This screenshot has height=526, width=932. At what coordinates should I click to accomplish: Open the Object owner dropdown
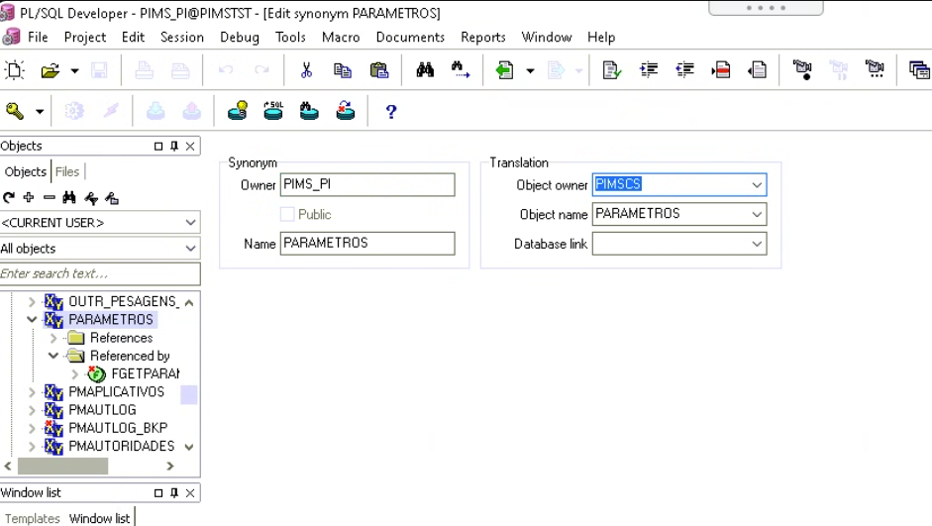tap(757, 185)
